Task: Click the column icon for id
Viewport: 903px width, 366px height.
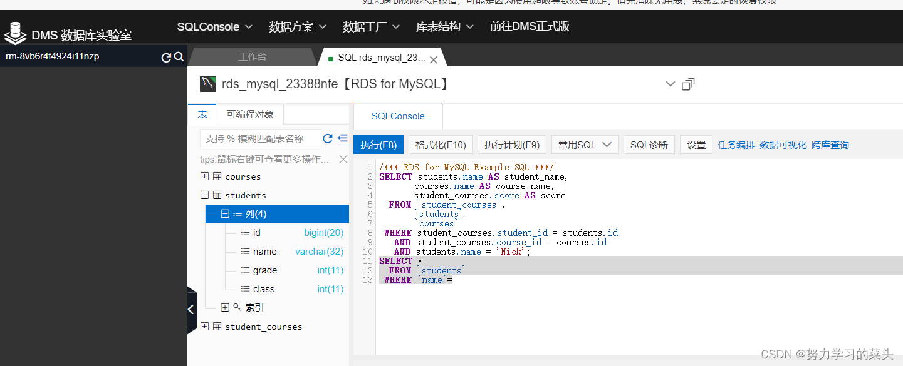Action: [245, 233]
